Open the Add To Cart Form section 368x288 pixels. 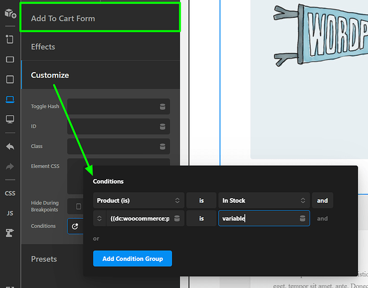pos(101,18)
